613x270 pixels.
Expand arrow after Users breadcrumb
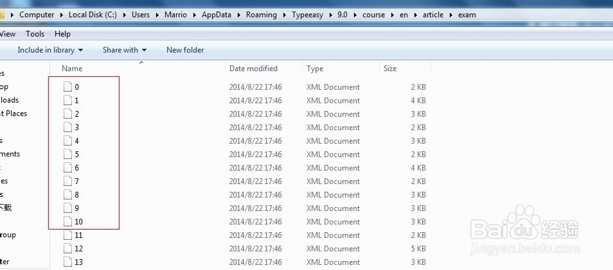[x=157, y=15]
